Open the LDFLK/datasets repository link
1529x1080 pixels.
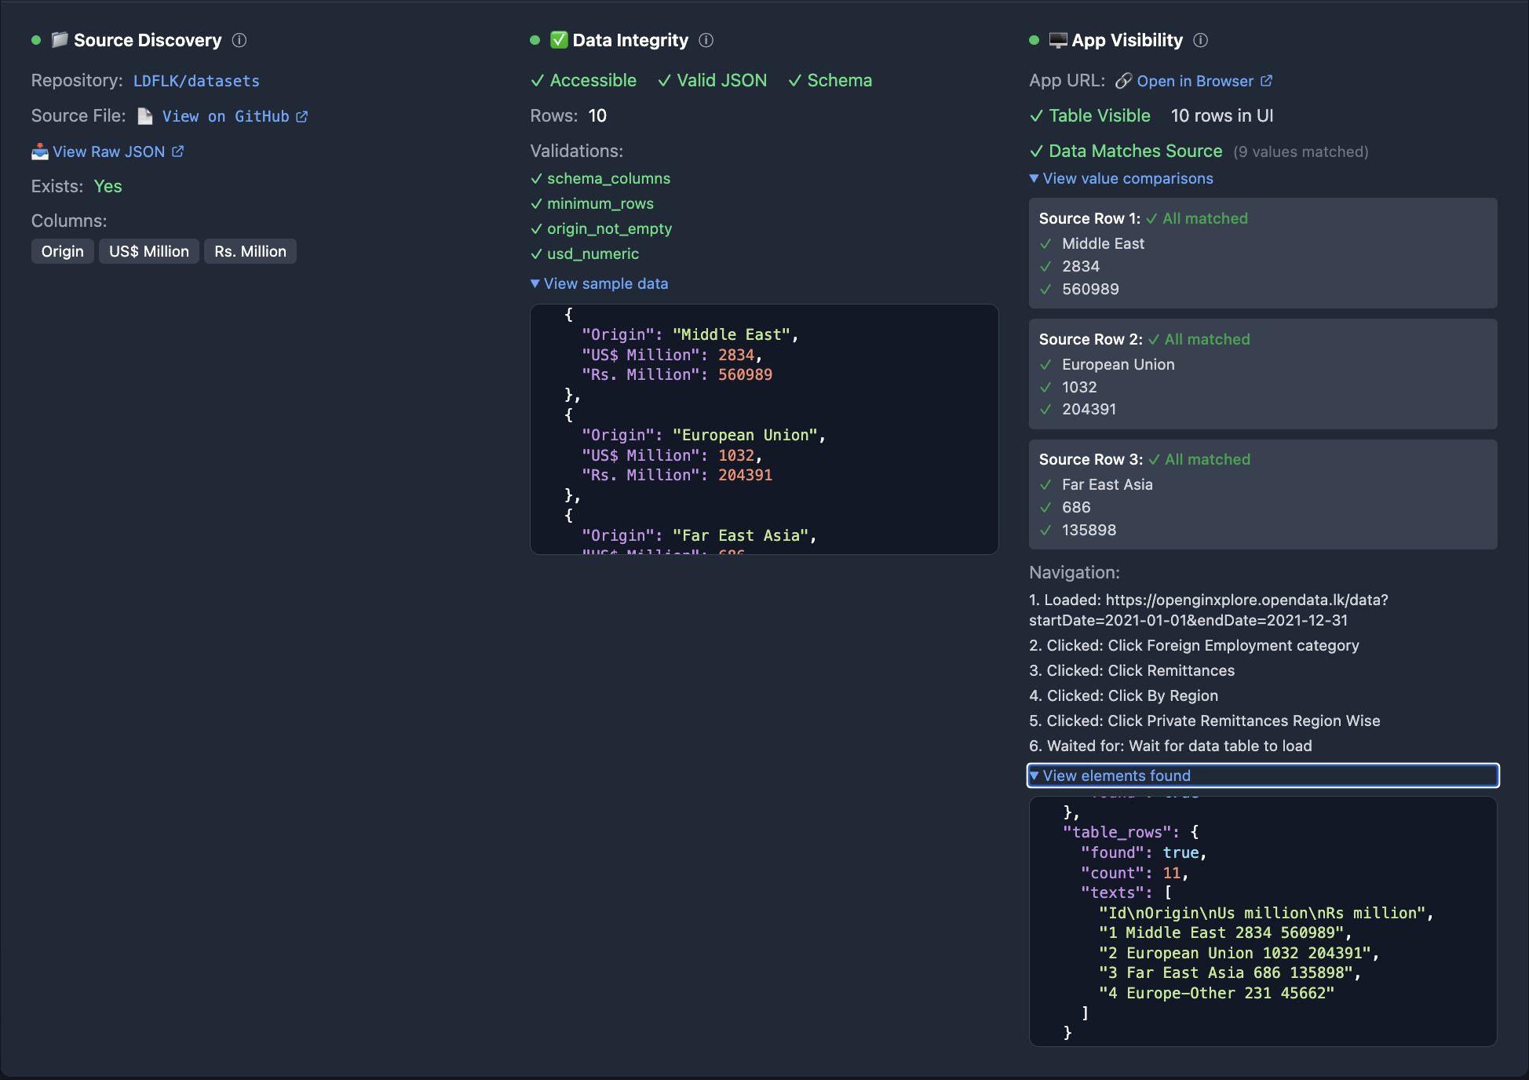[196, 81]
